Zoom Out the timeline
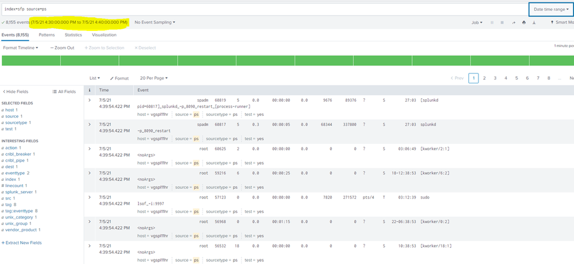This screenshot has height=264, width=574. [62, 48]
